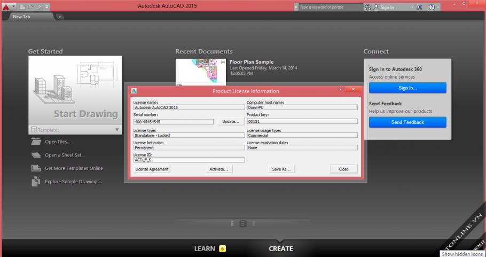Click Open a Sheet Set link
The height and width of the screenshot is (257, 486).
point(65,155)
